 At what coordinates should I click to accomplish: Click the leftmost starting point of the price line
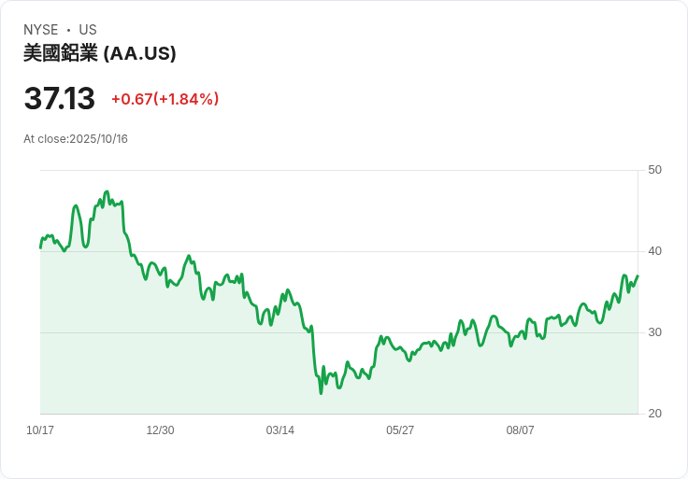40,247
